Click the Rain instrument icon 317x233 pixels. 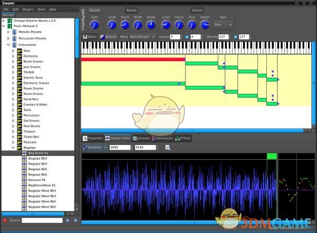pyautogui.click(x=20, y=51)
